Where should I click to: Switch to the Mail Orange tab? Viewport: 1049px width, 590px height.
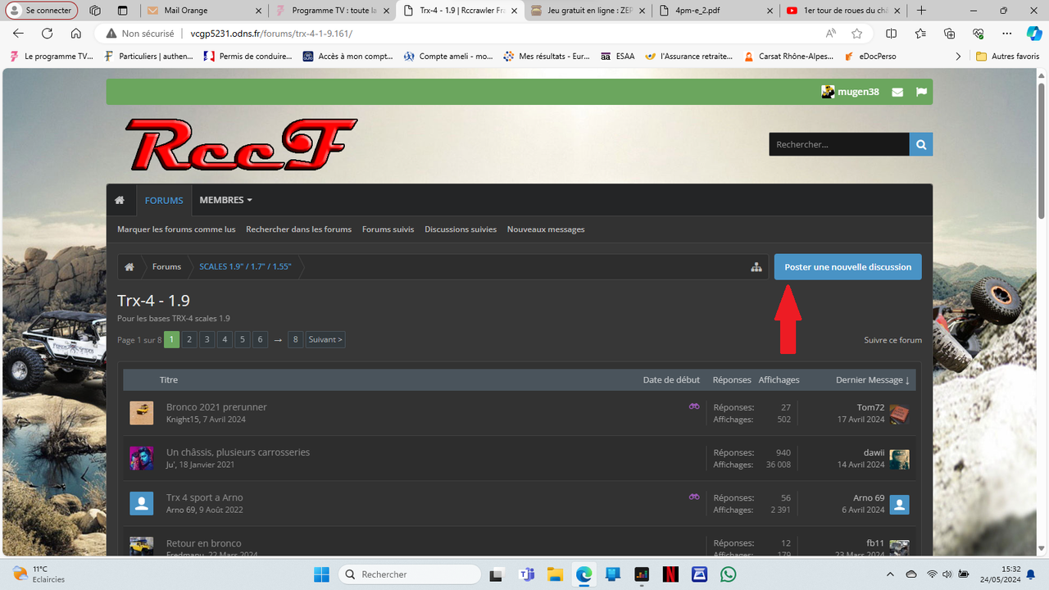204,11
